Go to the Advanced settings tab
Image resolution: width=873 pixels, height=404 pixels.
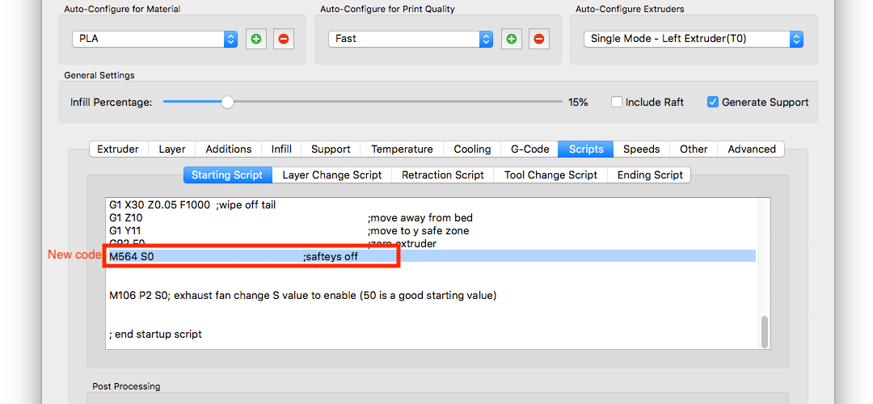[x=751, y=149]
